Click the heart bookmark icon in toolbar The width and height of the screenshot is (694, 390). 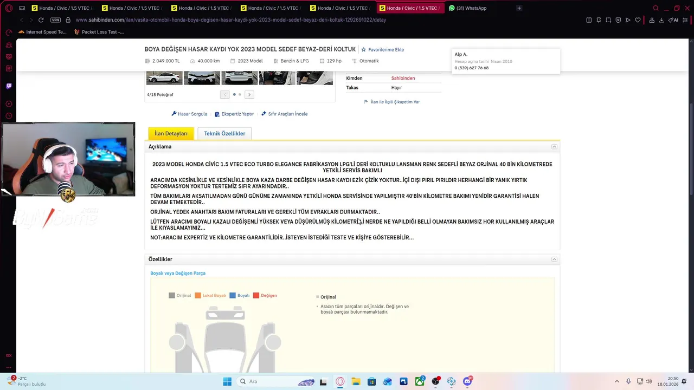coord(638,20)
